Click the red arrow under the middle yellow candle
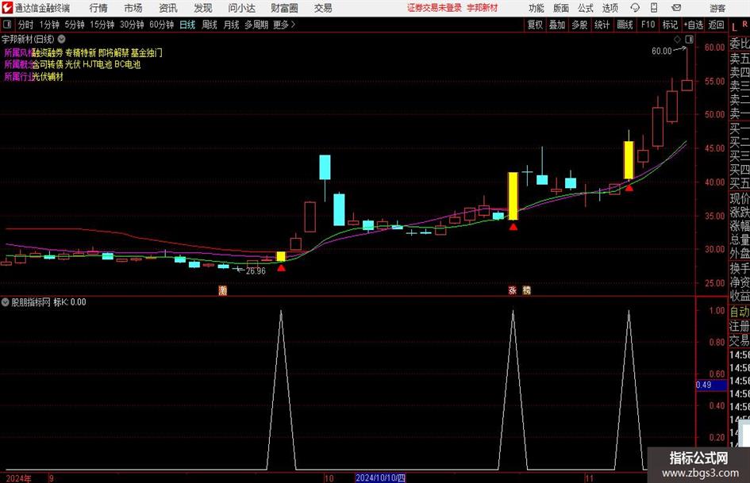Viewport: 750px width, 483px height. [x=513, y=227]
